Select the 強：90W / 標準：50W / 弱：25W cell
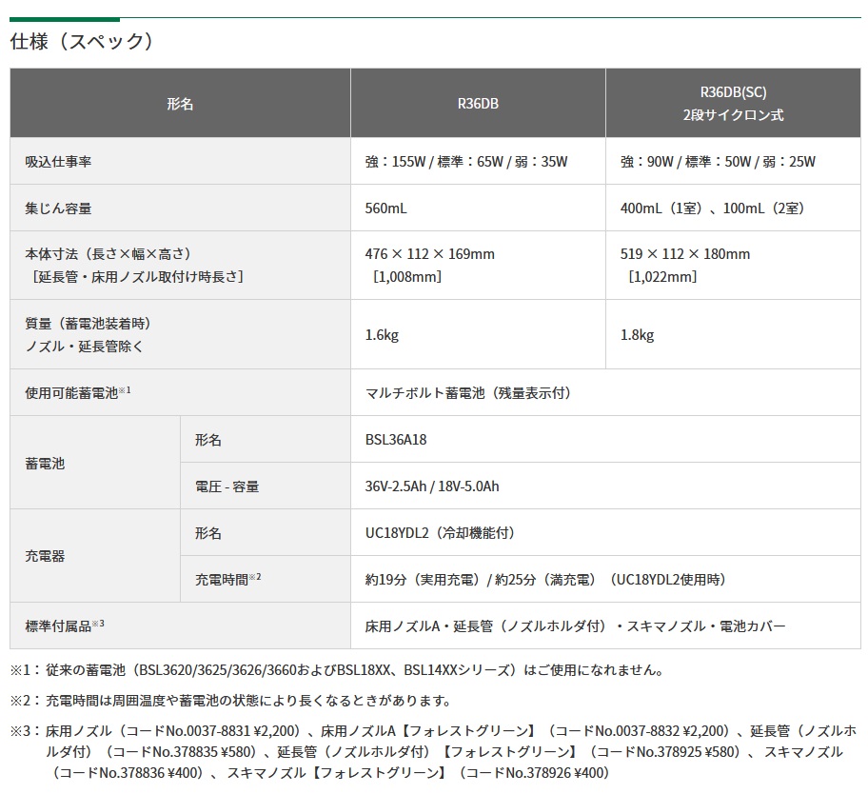868x794 pixels. point(733,161)
